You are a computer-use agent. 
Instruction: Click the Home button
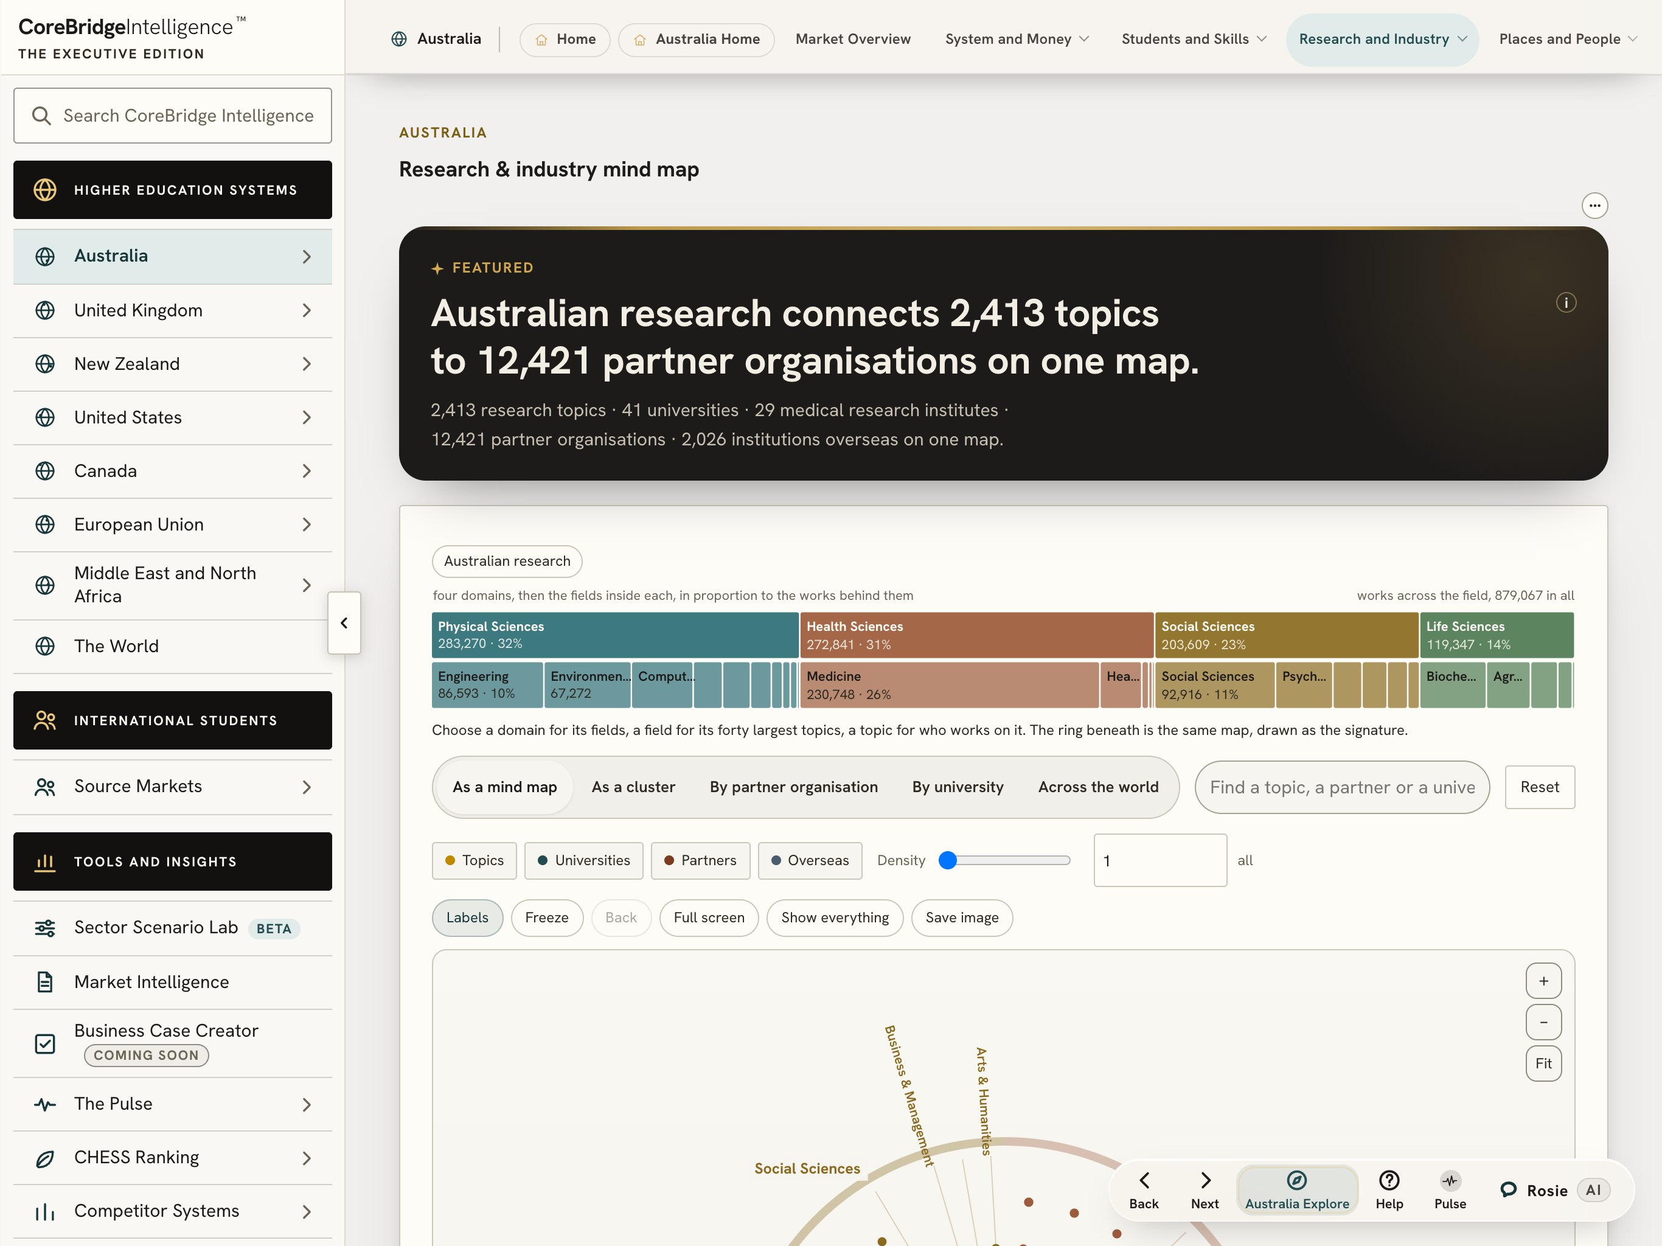pyautogui.click(x=565, y=39)
